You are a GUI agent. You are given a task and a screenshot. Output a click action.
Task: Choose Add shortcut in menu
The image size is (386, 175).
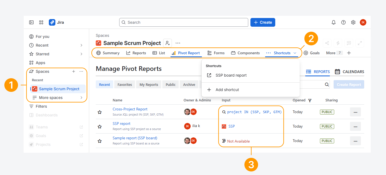pos(251,90)
